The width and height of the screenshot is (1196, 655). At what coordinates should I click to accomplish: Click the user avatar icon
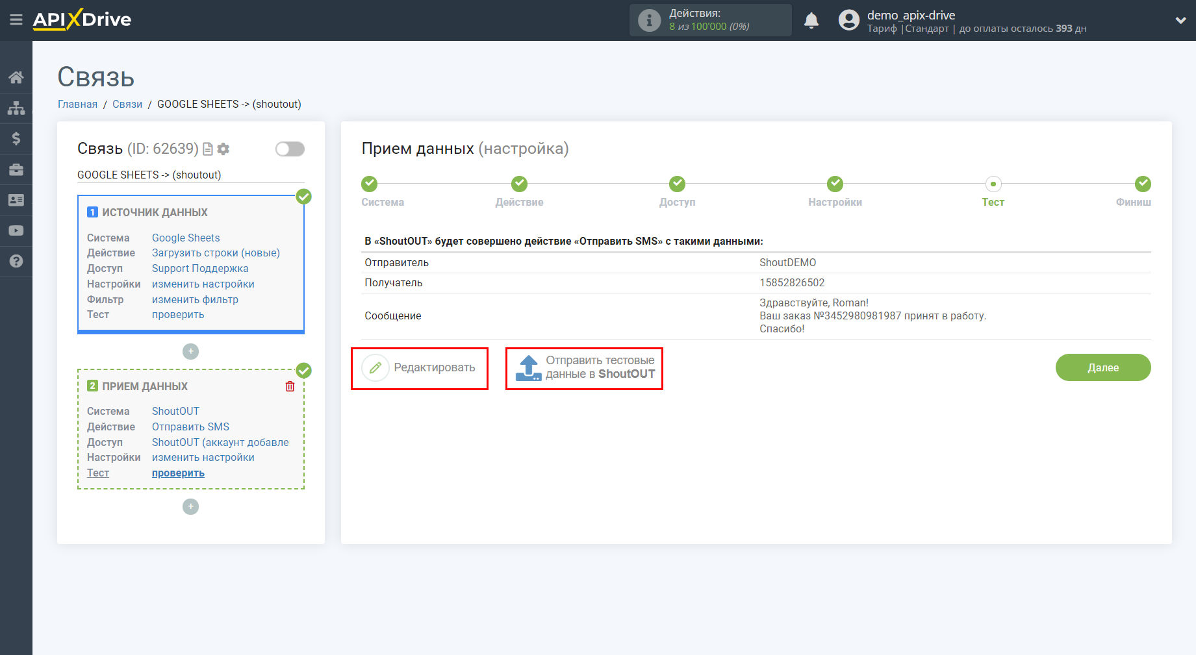[x=848, y=20]
